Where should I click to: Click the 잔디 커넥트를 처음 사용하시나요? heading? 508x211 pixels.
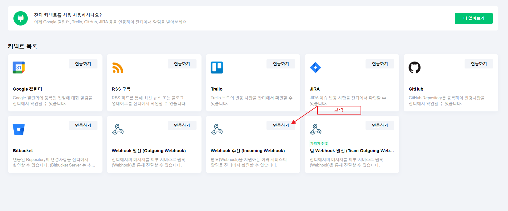click(68, 15)
